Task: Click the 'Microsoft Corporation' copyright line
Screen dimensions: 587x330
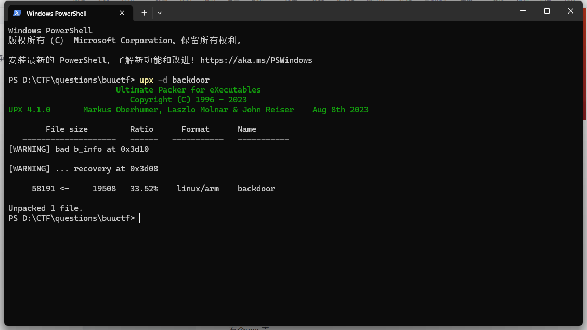Action: click(126, 41)
